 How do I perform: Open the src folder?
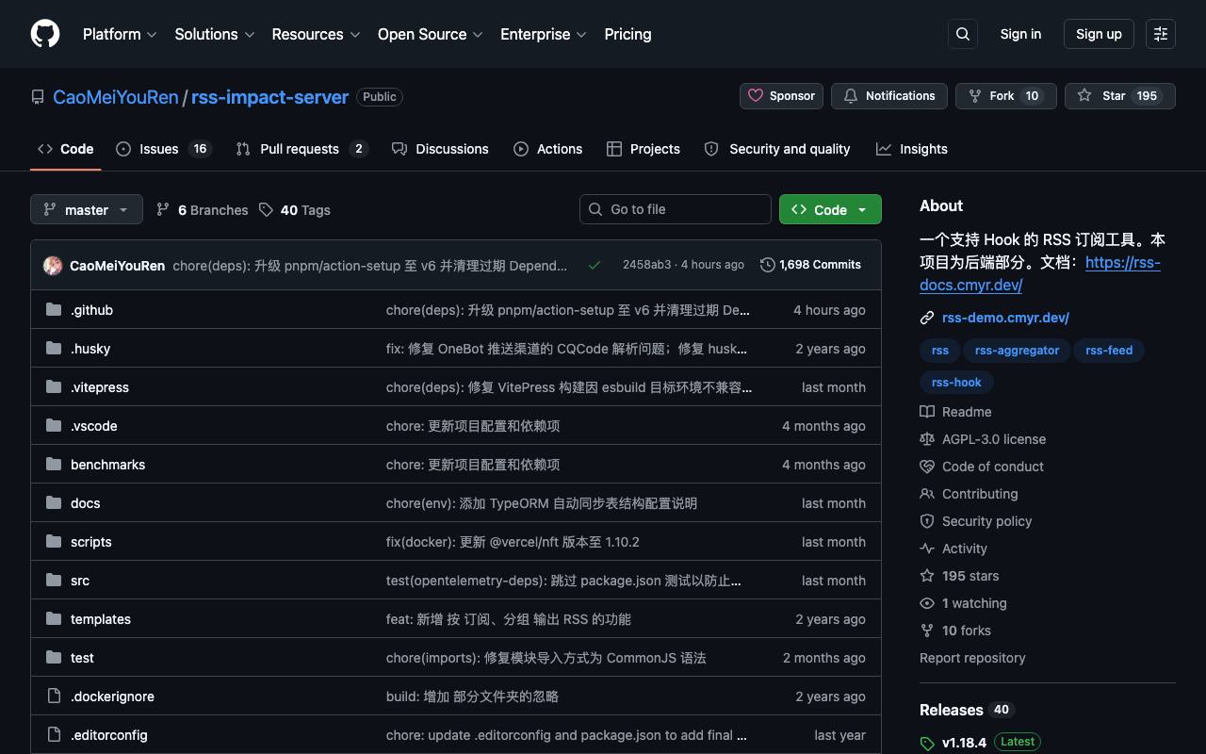click(x=80, y=581)
